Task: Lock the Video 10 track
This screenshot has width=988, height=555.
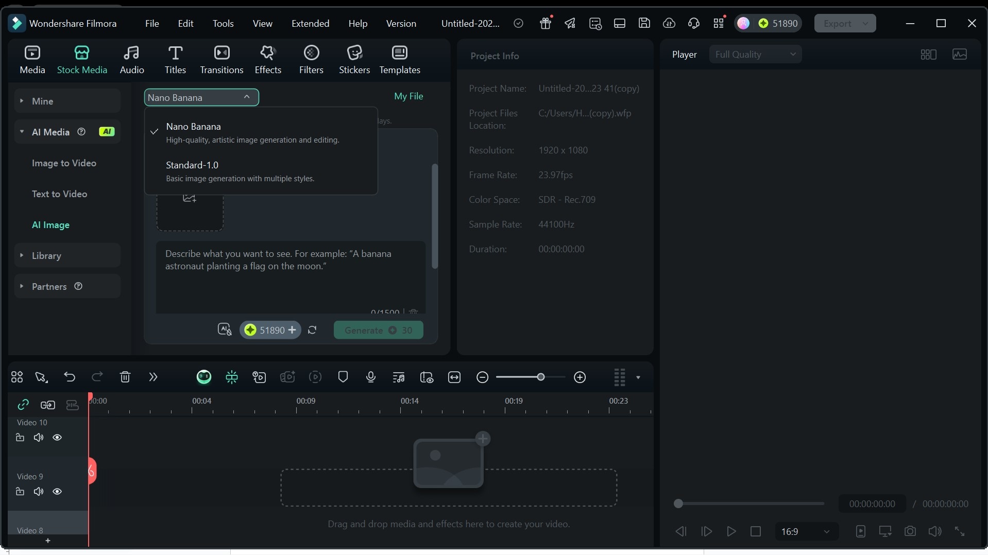Action: (20, 438)
